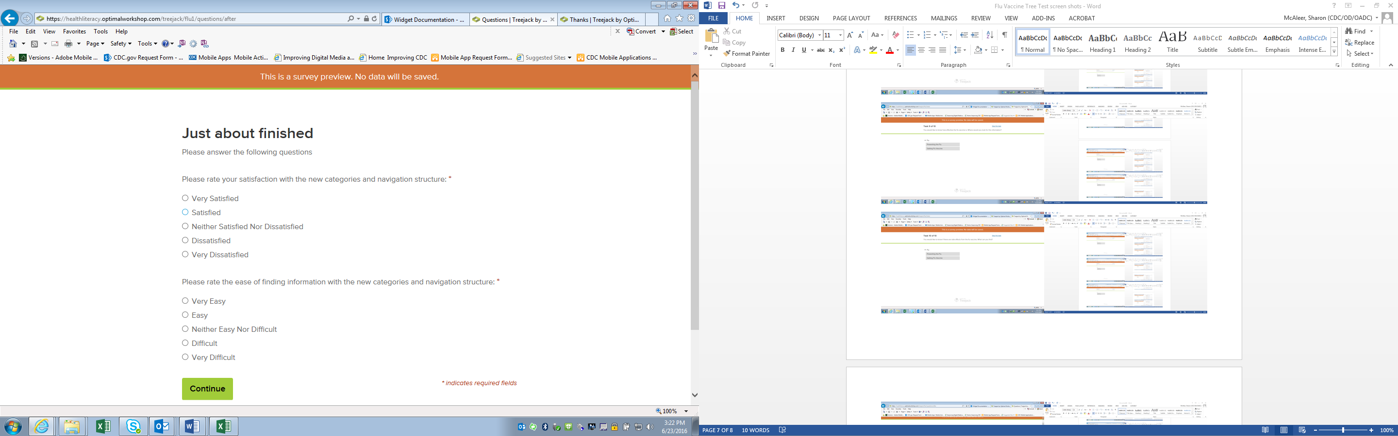Viewport: 1398px width, 436px height.
Task: Click the Italic formatting icon
Action: pos(793,50)
